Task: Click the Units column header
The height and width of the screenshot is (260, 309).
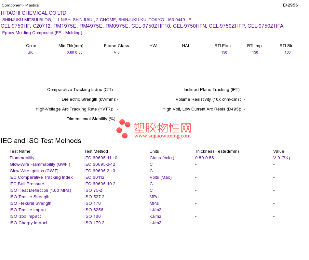Action: pos(154,151)
